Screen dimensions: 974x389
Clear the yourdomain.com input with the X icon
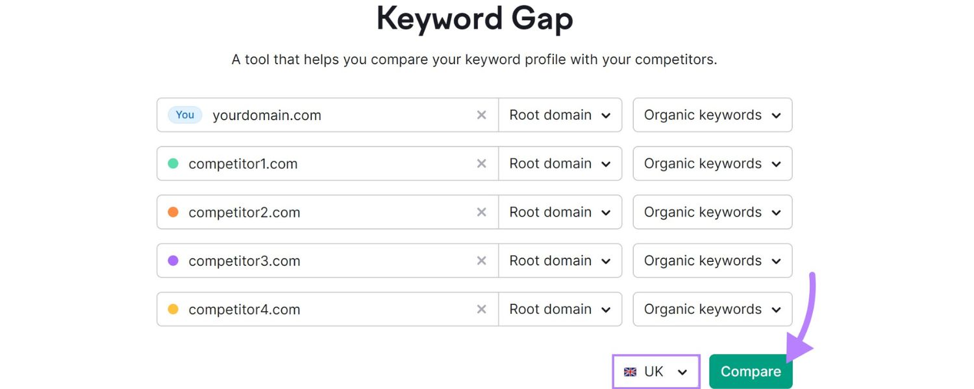click(x=481, y=115)
